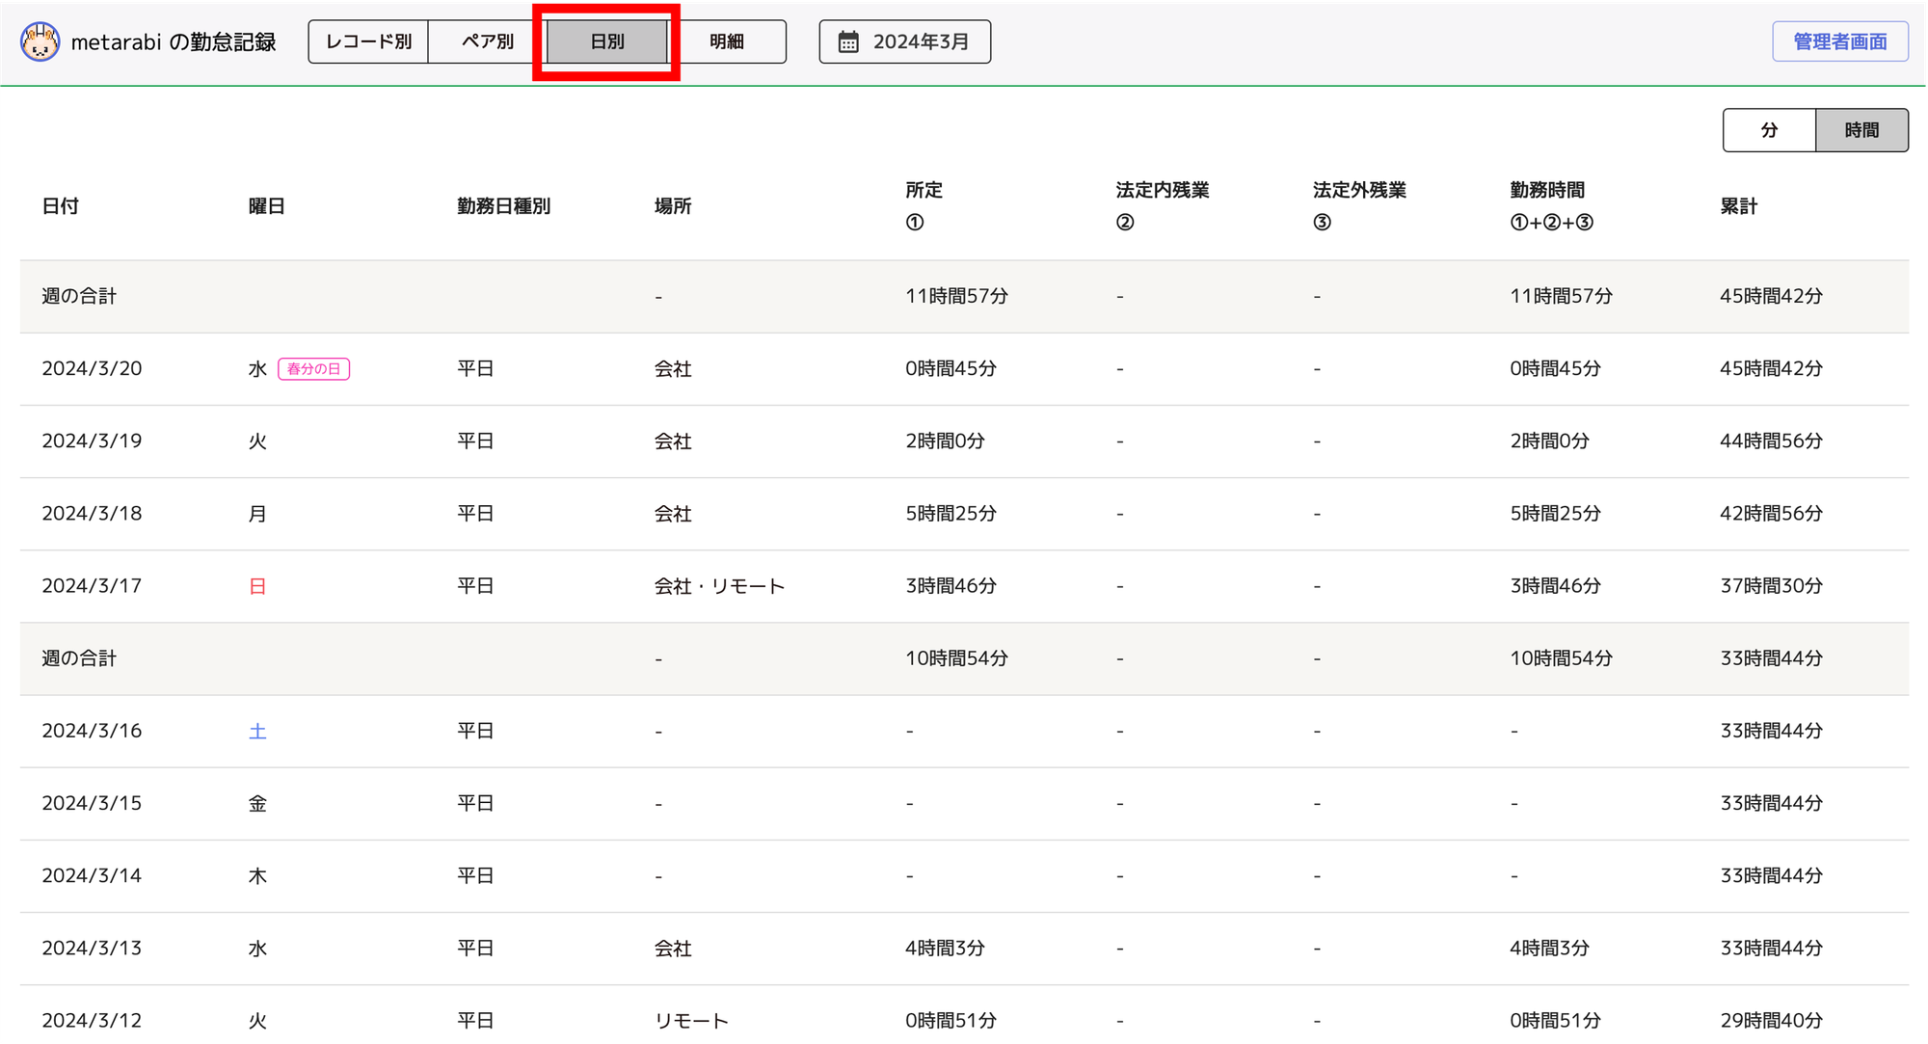The height and width of the screenshot is (1044, 1928).
Task: Select the 日別 tab
Action: point(607,41)
